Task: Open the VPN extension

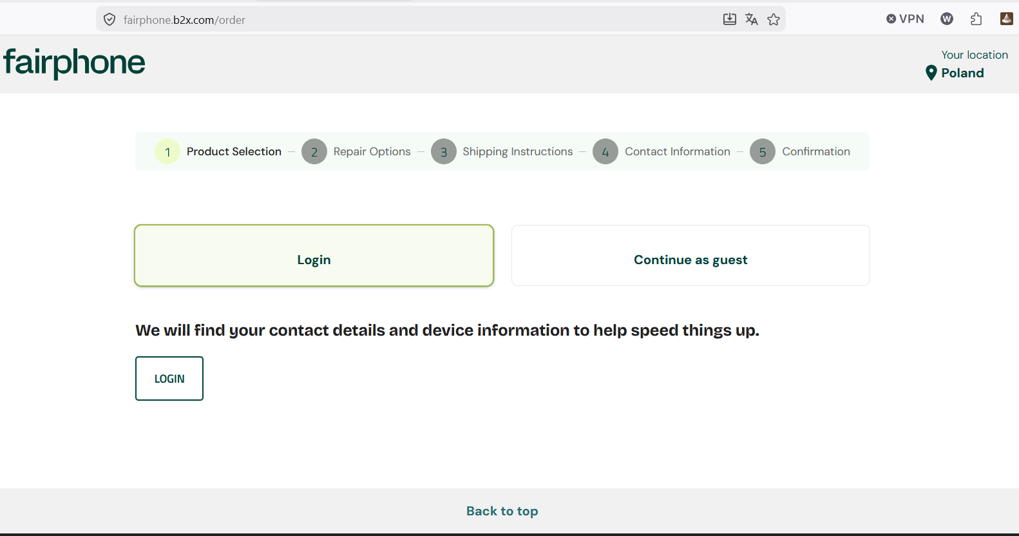Action: [905, 19]
